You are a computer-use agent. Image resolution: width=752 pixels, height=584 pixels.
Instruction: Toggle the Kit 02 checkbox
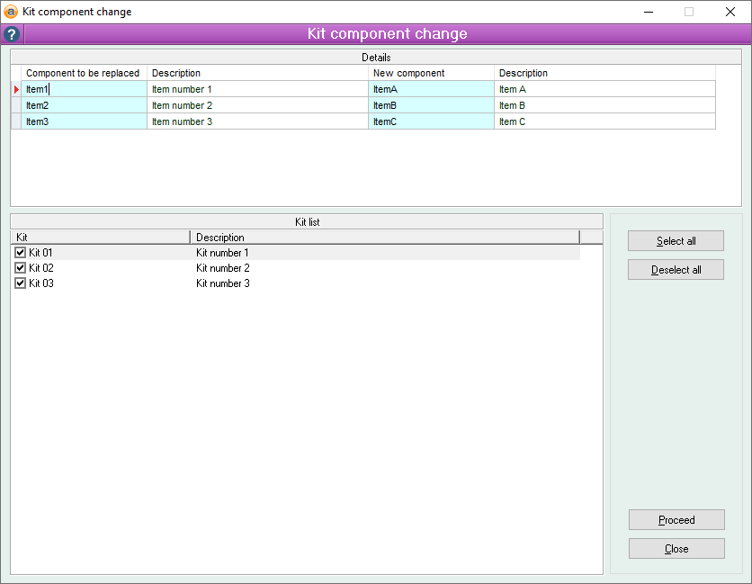coord(21,268)
